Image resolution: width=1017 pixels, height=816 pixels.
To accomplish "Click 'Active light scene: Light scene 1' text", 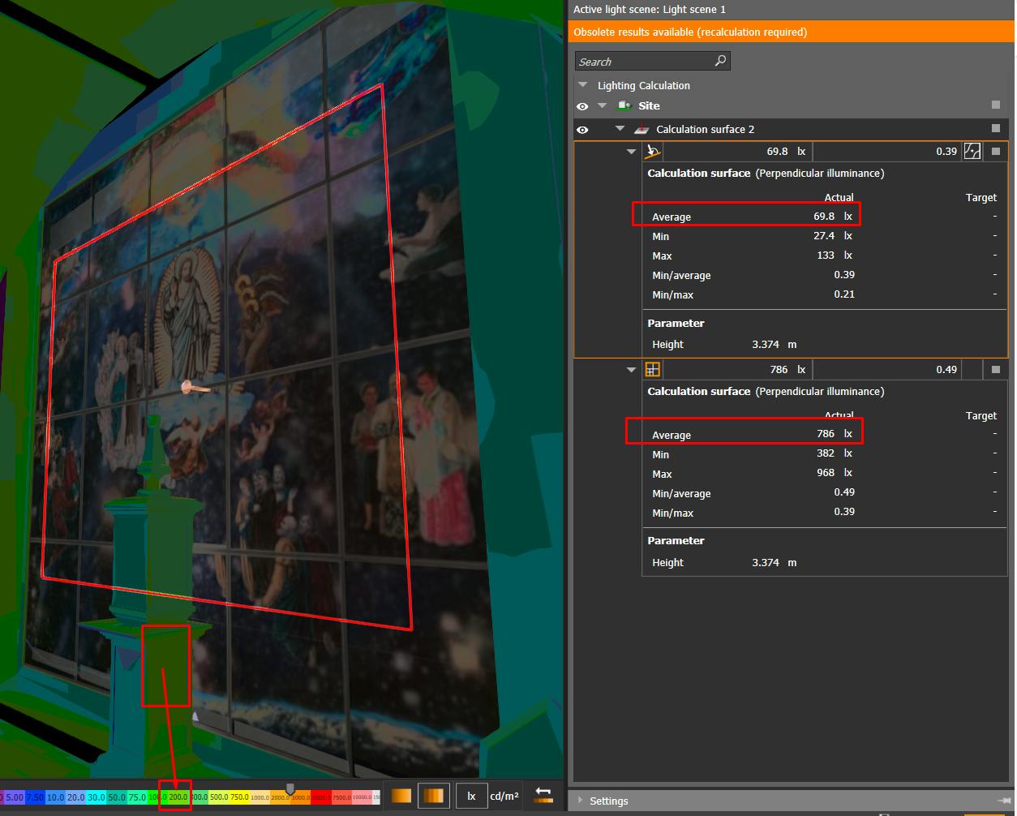I will [x=650, y=10].
